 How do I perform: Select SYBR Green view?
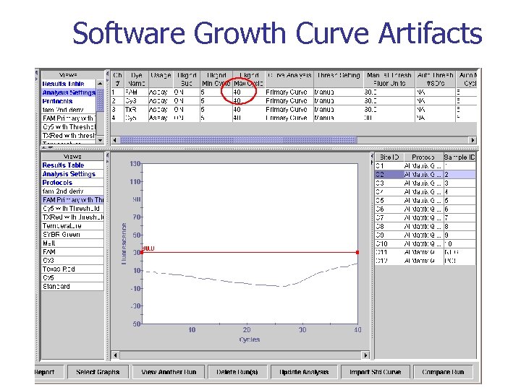click(72, 234)
